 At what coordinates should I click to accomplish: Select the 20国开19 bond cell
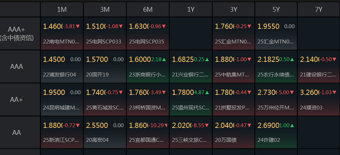pyautogui.click(x=105, y=67)
